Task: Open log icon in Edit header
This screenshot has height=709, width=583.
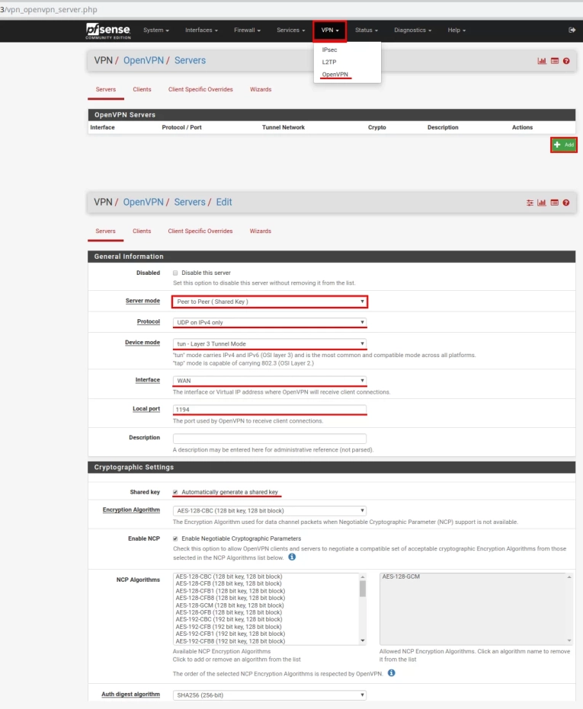Action: tap(555, 203)
